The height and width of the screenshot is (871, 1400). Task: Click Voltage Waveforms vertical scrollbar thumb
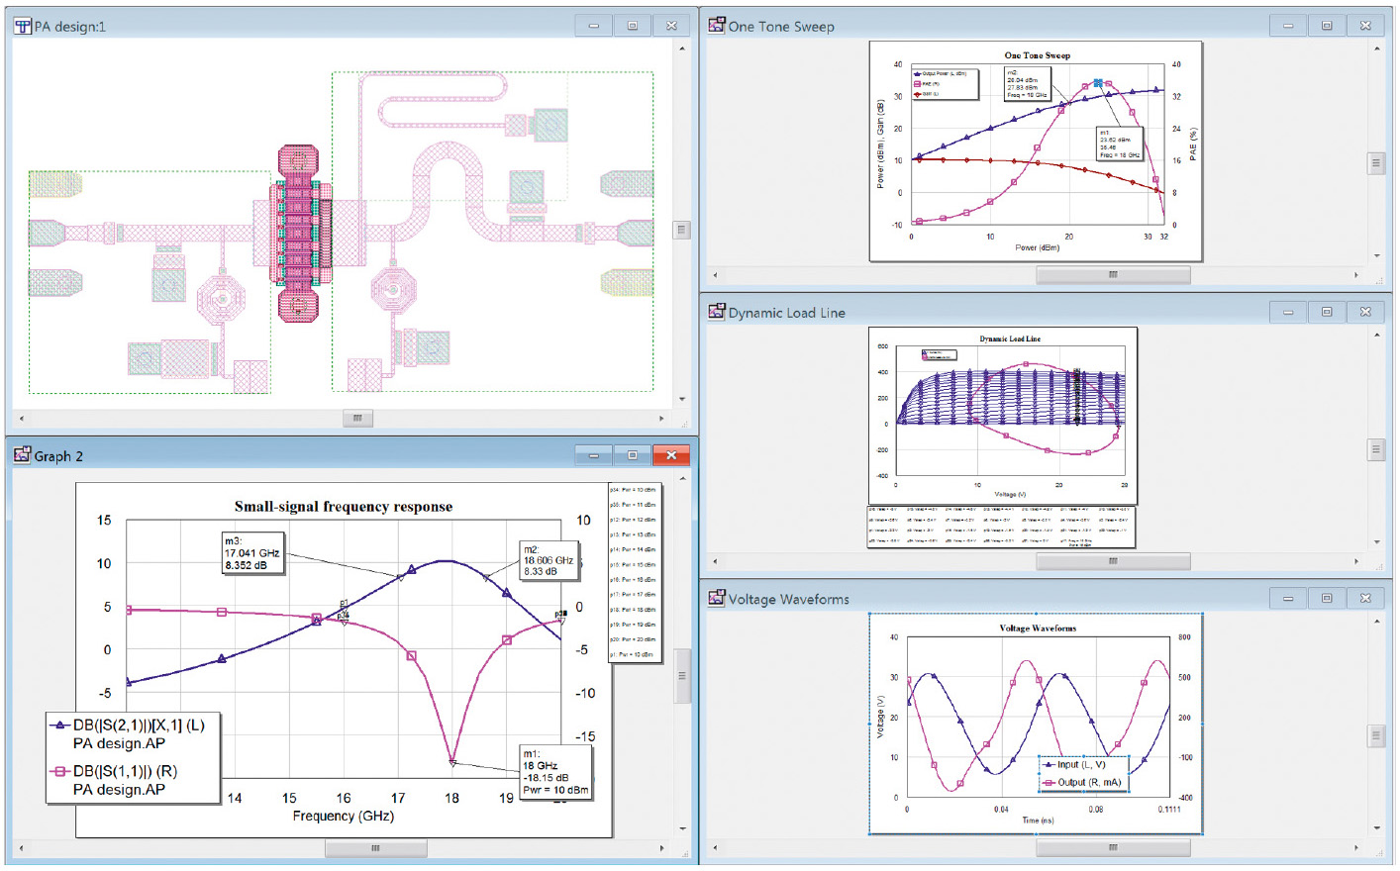coord(1376,735)
